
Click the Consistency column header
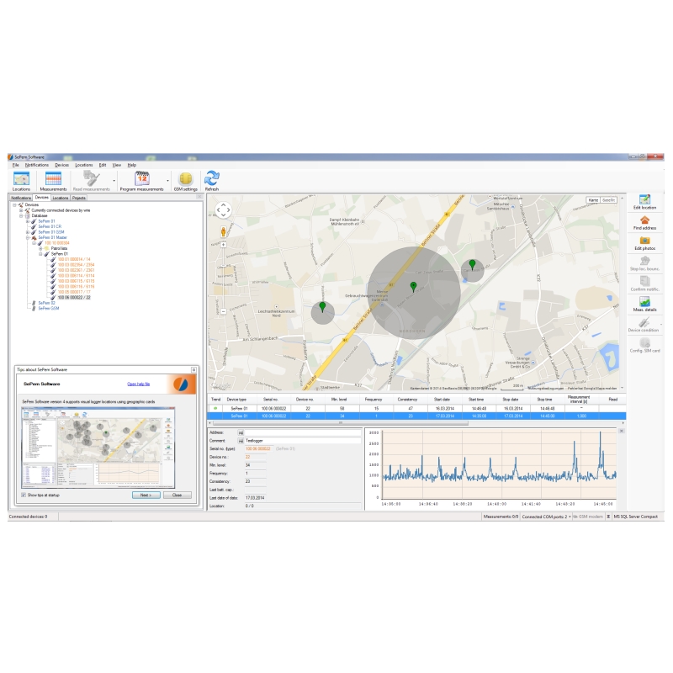coord(407,400)
